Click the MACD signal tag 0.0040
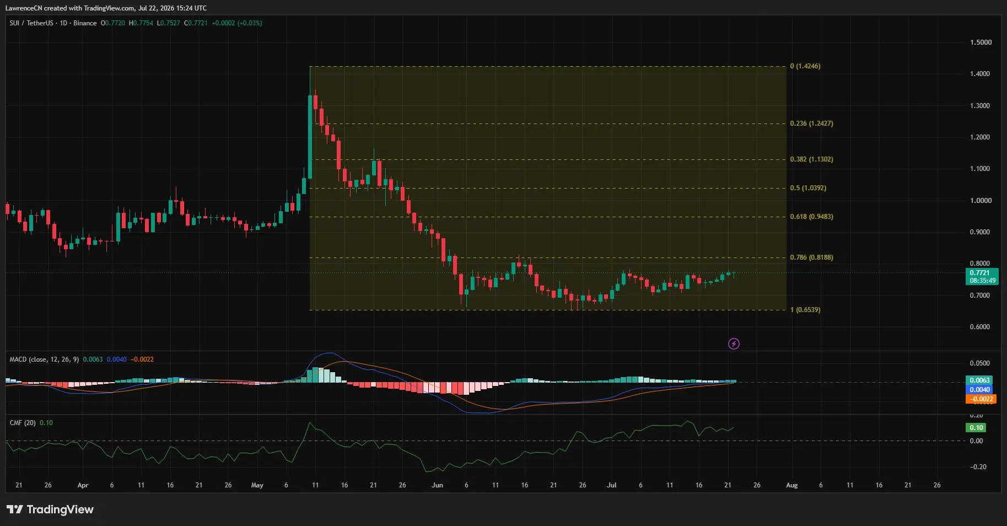The width and height of the screenshot is (1007, 526). [x=979, y=390]
